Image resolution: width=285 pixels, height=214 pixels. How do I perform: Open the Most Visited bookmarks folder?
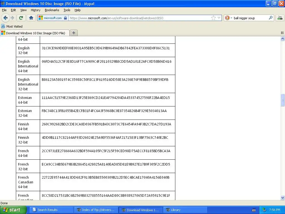tap(12, 26)
